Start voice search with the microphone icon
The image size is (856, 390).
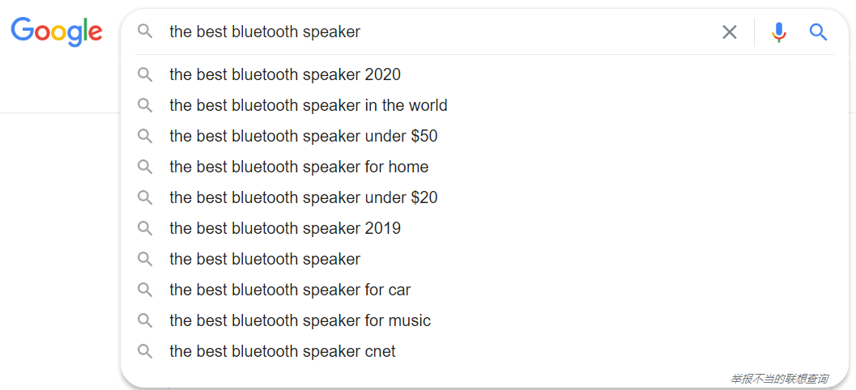pos(779,32)
